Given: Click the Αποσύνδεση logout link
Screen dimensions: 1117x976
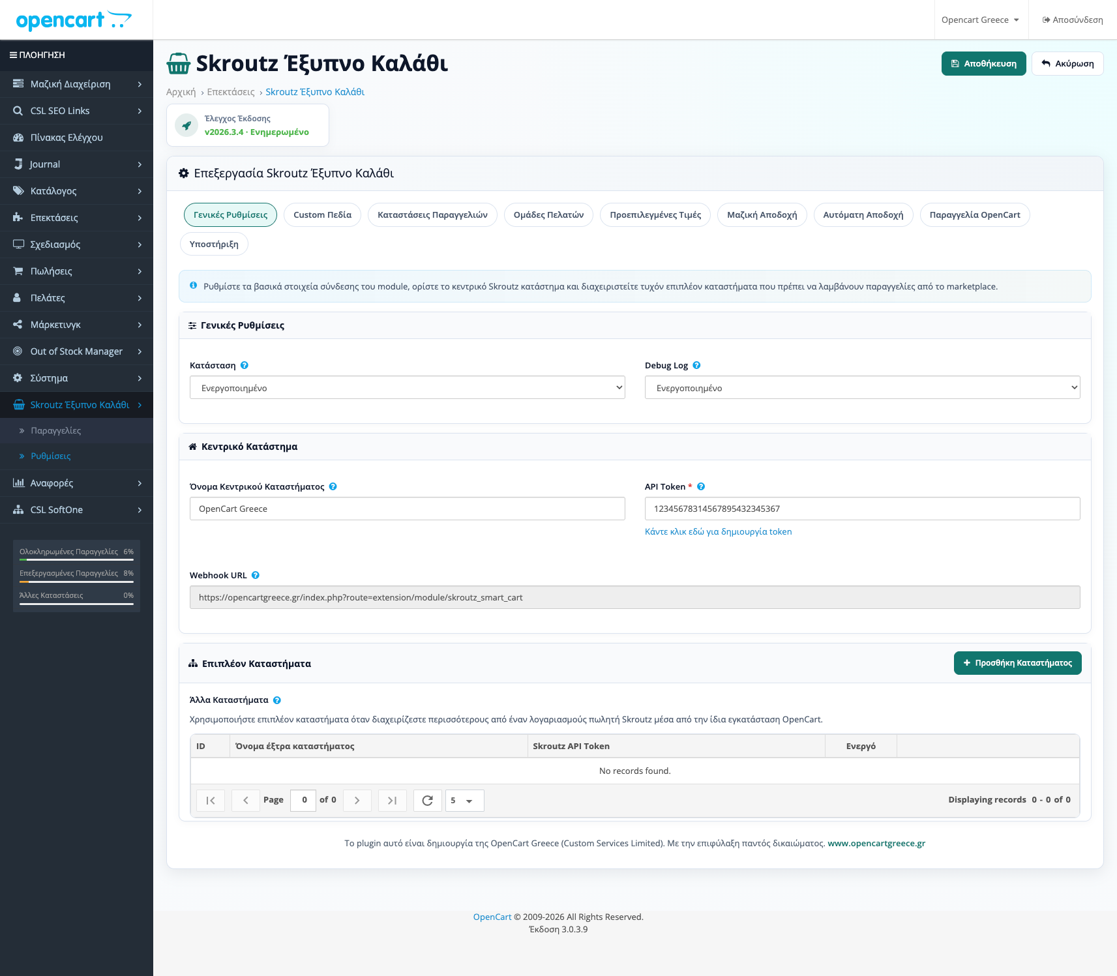Looking at the screenshot, I should [1073, 20].
